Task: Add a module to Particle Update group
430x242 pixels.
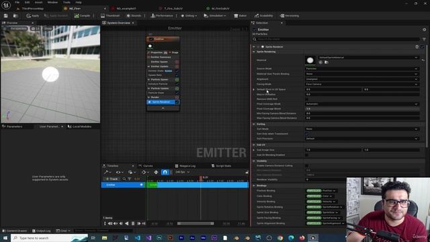Action: click(177, 88)
